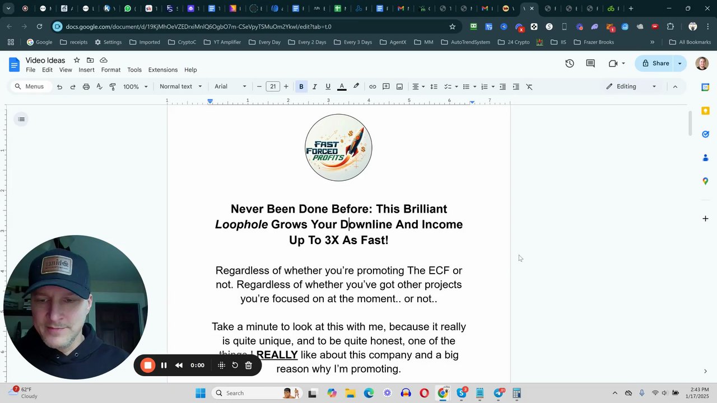Pick a highlight color

(x=356, y=87)
